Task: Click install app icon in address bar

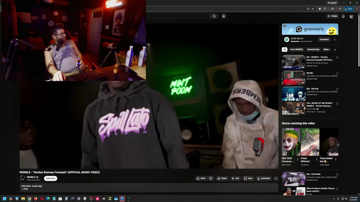Action: click(308, 9)
